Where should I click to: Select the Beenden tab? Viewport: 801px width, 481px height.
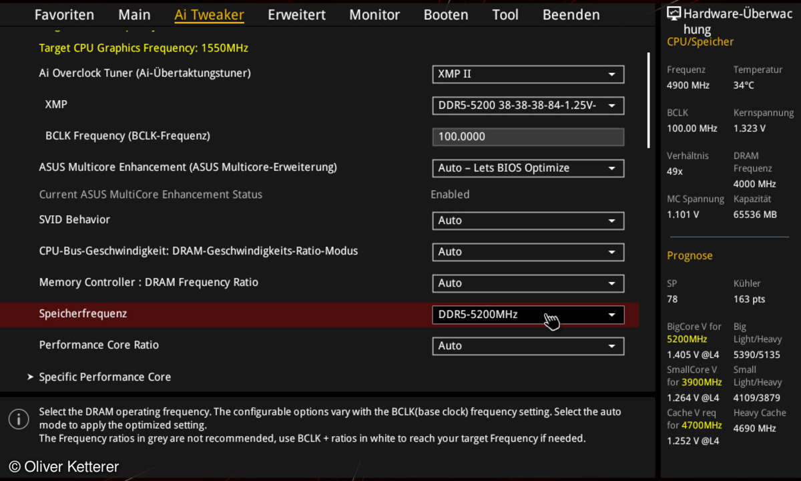pos(571,15)
